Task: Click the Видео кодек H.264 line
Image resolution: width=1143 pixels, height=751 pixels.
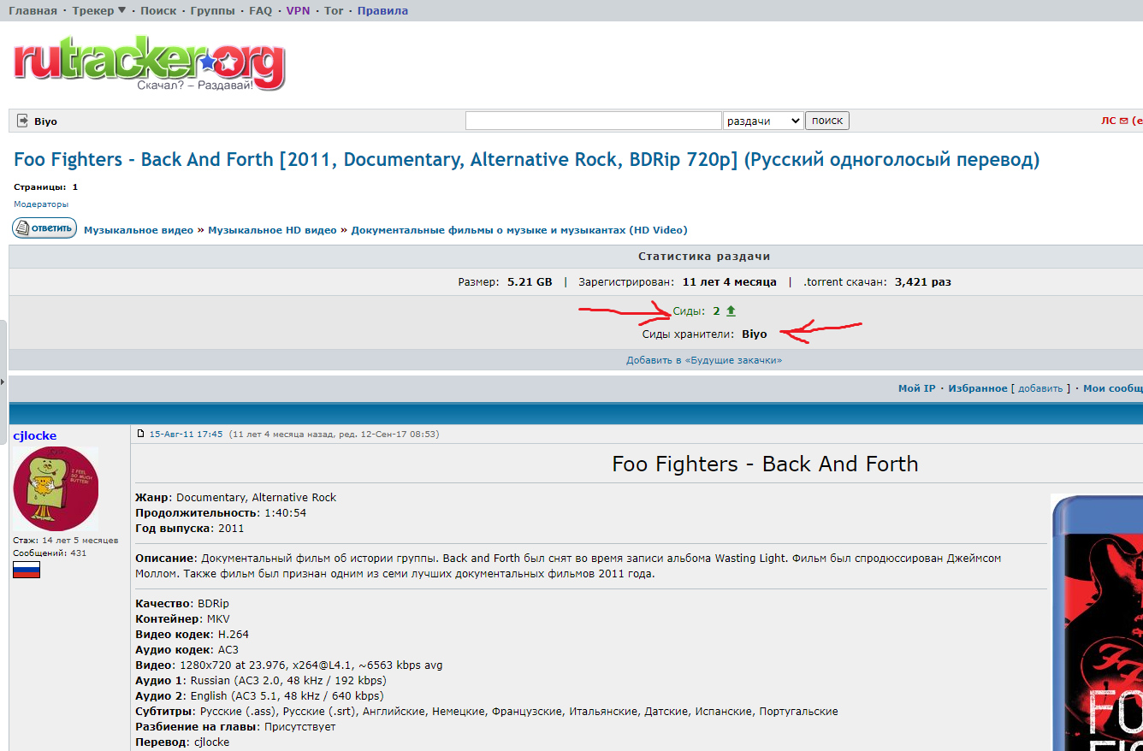Action: point(192,634)
